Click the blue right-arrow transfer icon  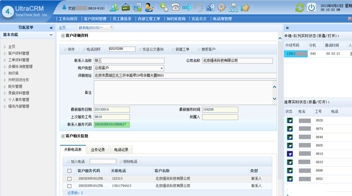(x=187, y=8)
